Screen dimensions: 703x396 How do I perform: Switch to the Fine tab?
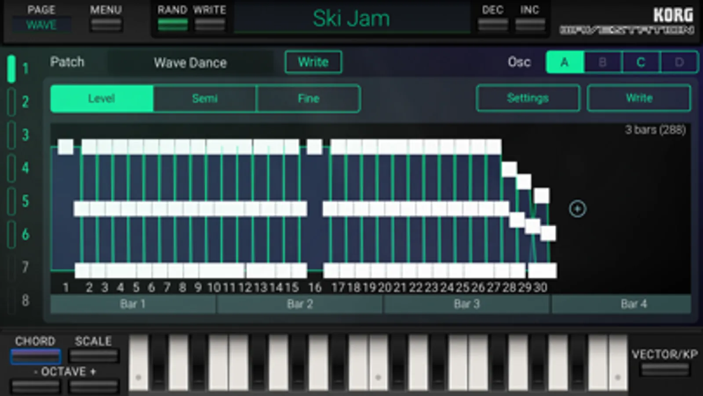click(308, 99)
